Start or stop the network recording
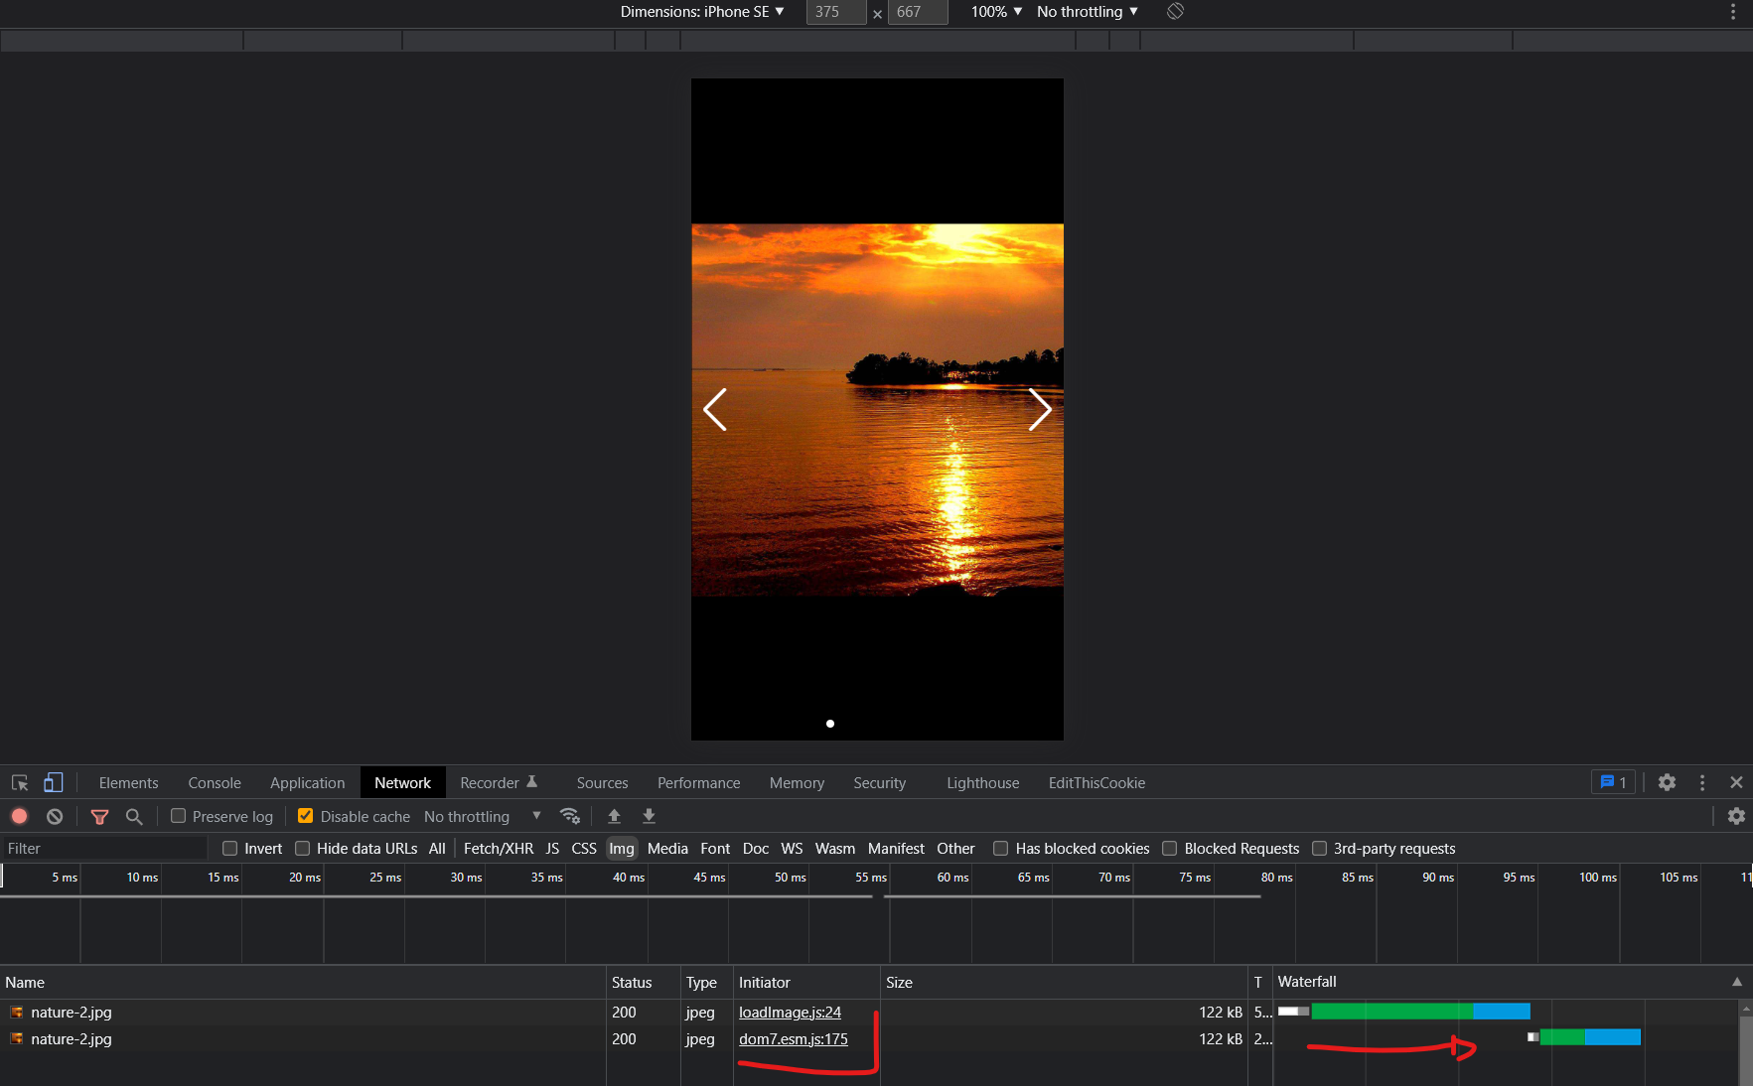The width and height of the screenshot is (1753, 1086). coord(19,816)
